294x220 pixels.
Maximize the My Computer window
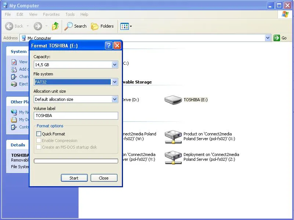pos(279,6)
